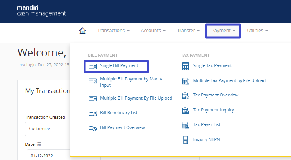Click the Single Bill Payment icon
The height and width of the screenshot is (160, 291).
click(93, 66)
